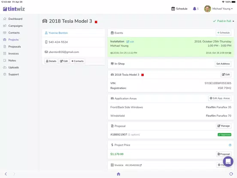Click the In-Shop store icon
Viewport: 237px width, 178px height.
pyautogui.click(x=112, y=64)
